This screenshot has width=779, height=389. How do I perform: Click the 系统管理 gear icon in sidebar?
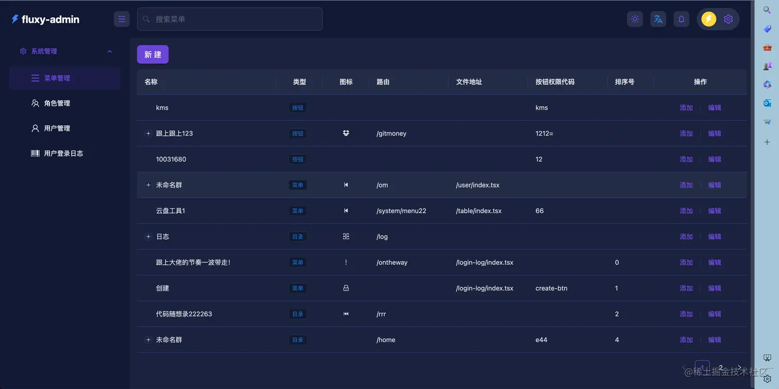tap(23, 52)
